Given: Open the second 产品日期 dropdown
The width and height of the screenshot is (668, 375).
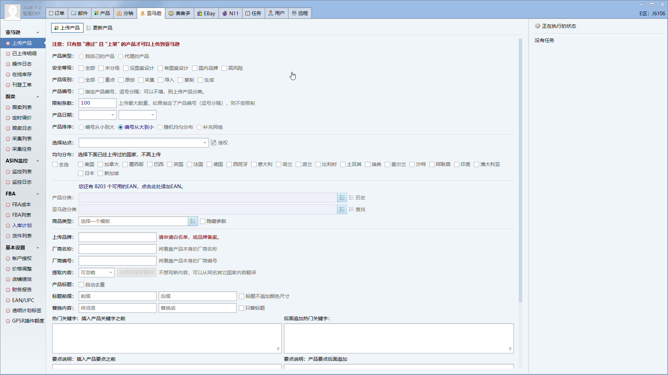Looking at the screenshot, I should pos(137,115).
